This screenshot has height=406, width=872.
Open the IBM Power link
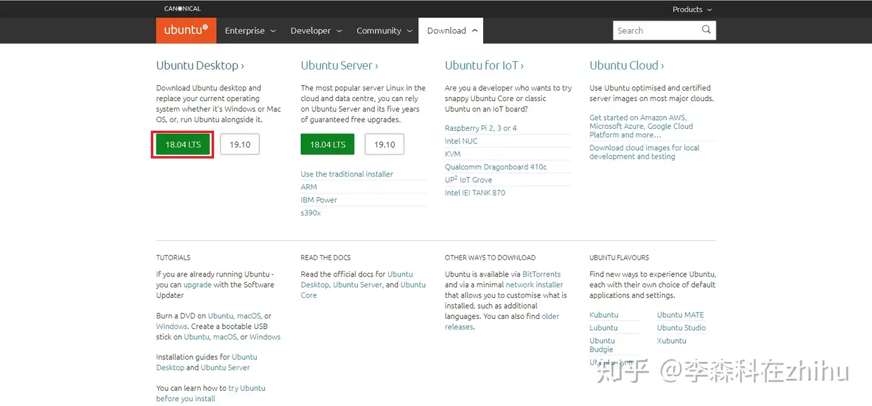pos(319,200)
